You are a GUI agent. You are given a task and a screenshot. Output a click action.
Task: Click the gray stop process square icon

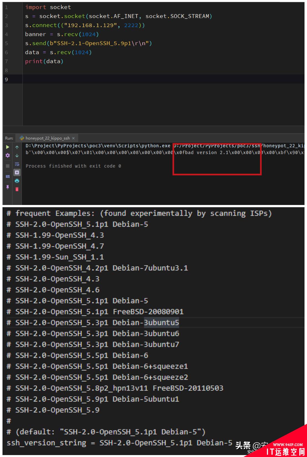[x=8, y=166]
